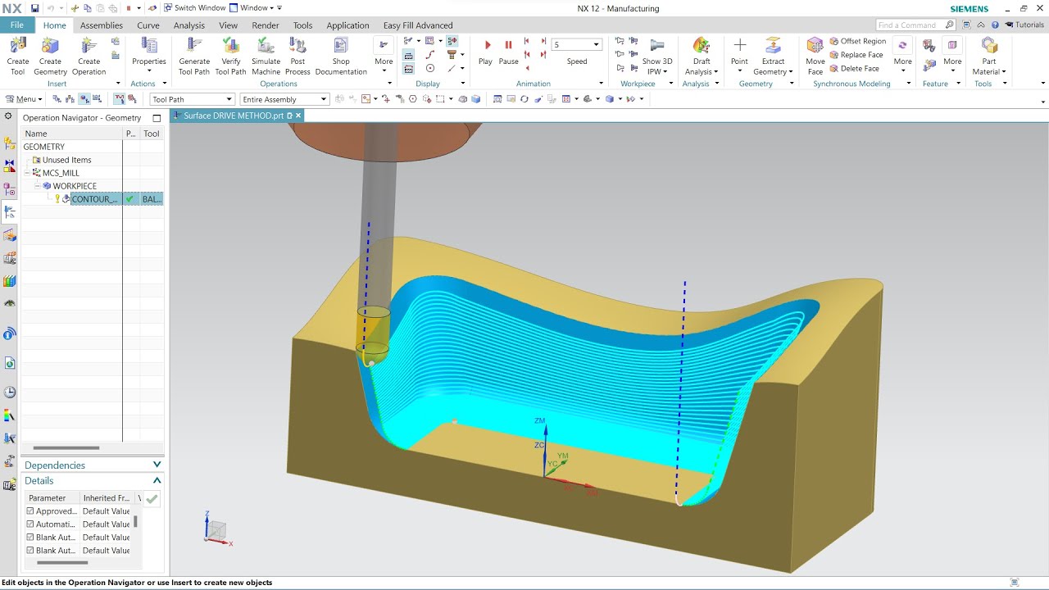Open the Tutorials link
Viewport: 1049px width, 590px height.
pyautogui.click(x=1024, y=25)
